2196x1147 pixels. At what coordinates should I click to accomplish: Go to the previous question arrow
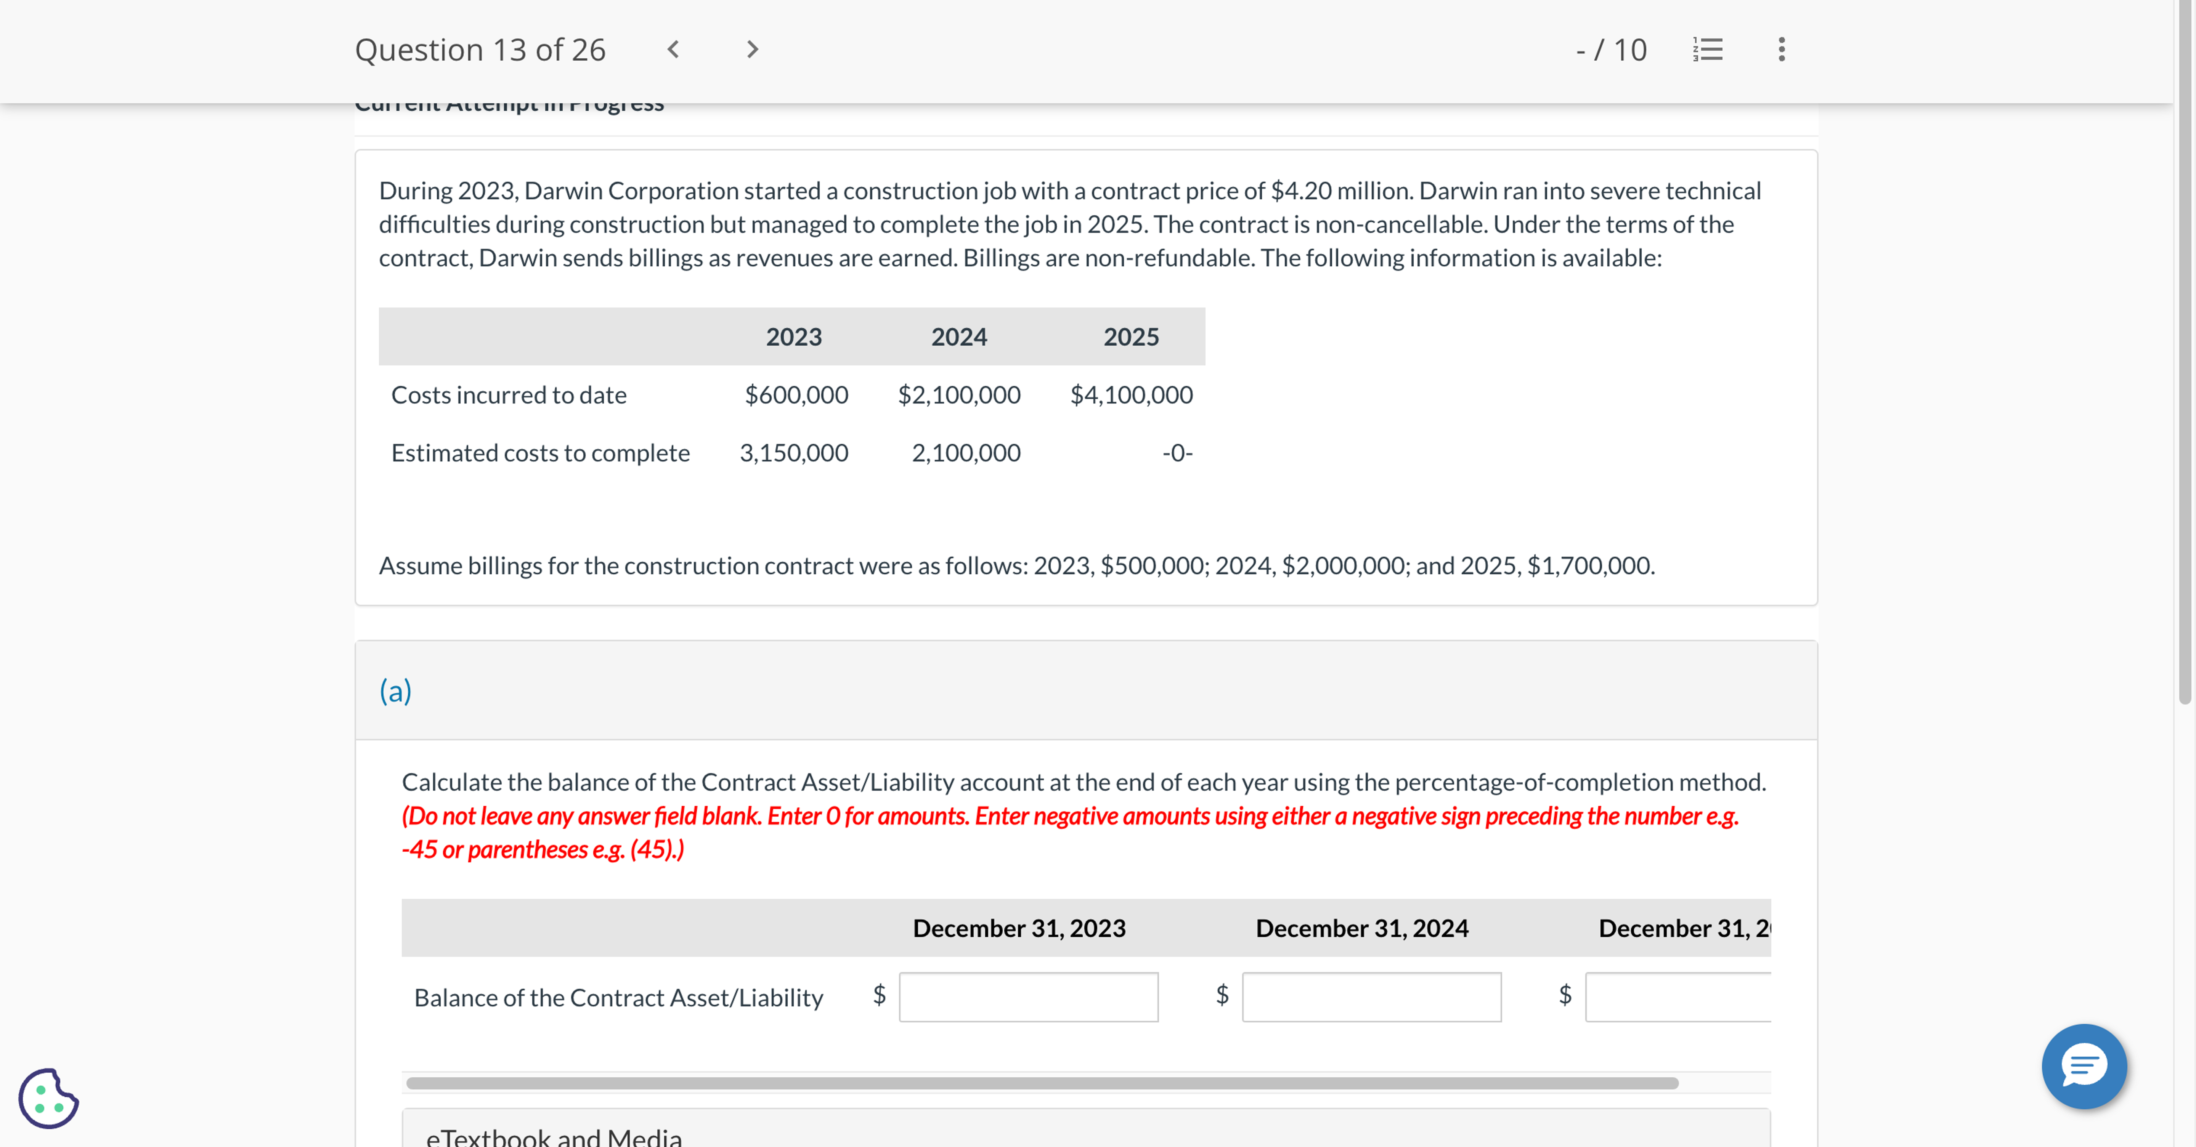pos(673,50)
